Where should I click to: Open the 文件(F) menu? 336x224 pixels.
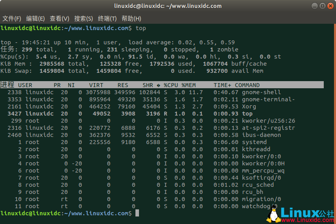[12, 19]
